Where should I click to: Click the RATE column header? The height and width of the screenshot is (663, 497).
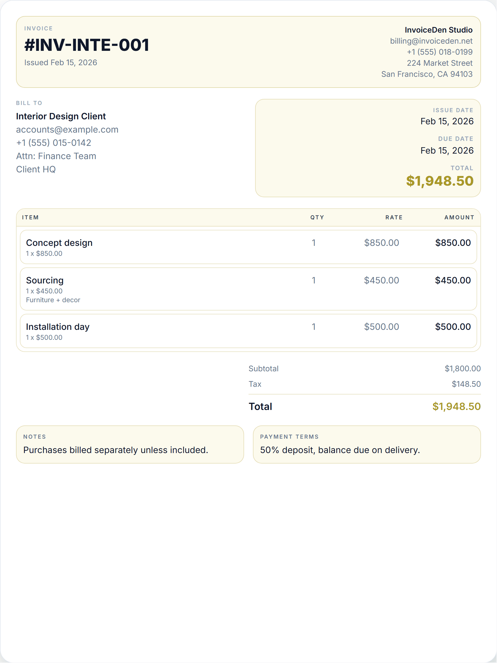click(394, 217)
